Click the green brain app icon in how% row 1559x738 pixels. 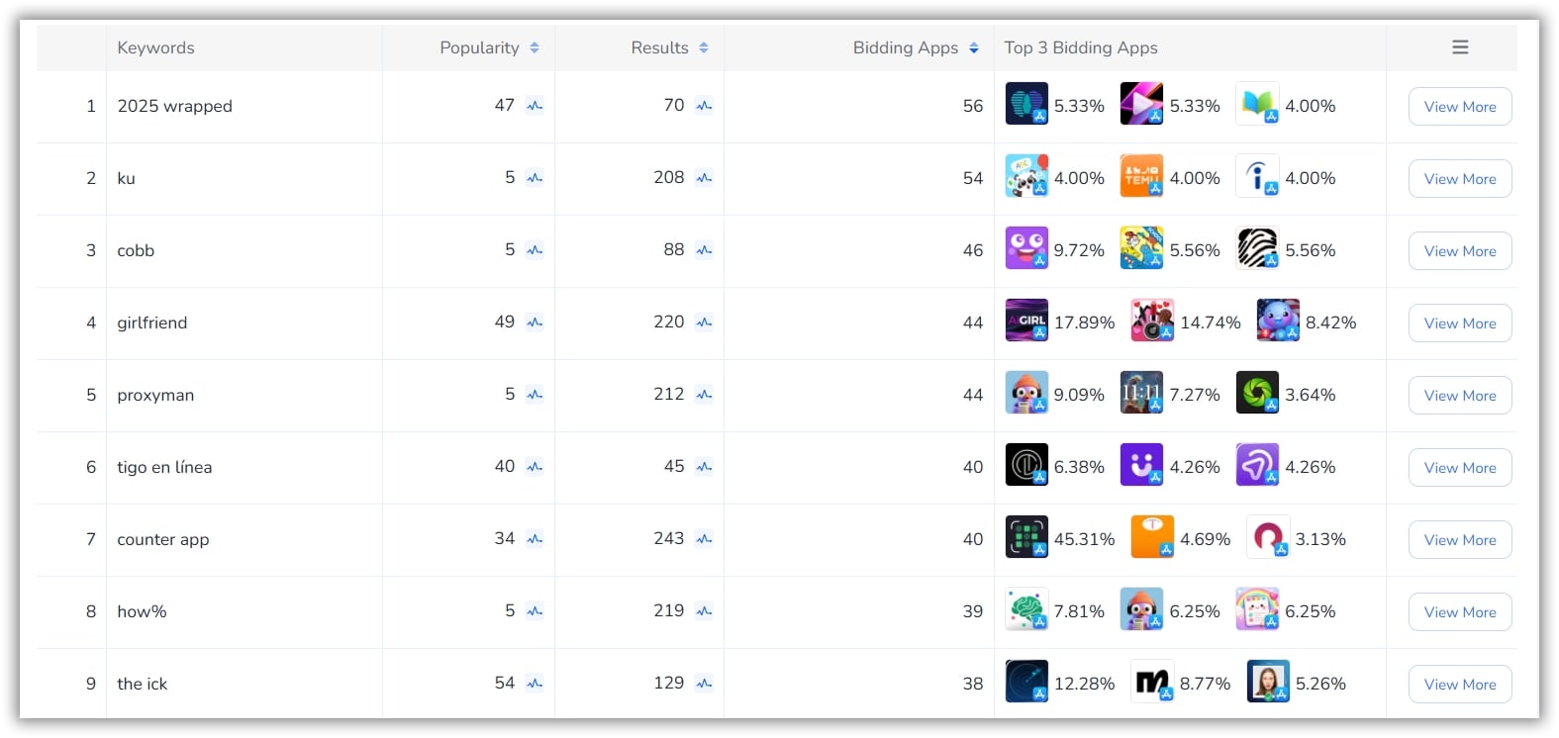coord(1026,610)
